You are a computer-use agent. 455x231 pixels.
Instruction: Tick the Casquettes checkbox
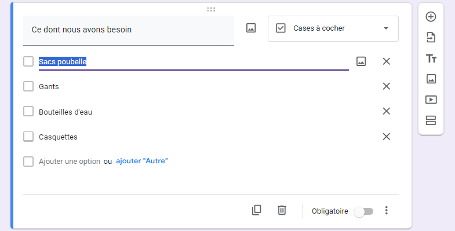click(28, 137)
